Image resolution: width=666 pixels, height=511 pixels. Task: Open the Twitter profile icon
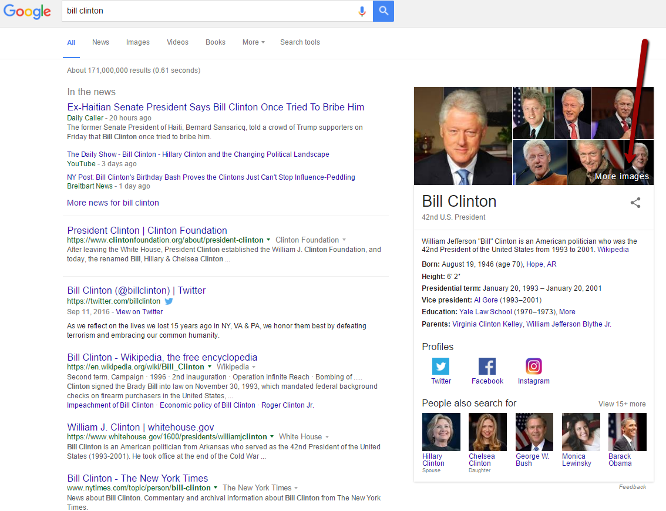click(440, 367)
